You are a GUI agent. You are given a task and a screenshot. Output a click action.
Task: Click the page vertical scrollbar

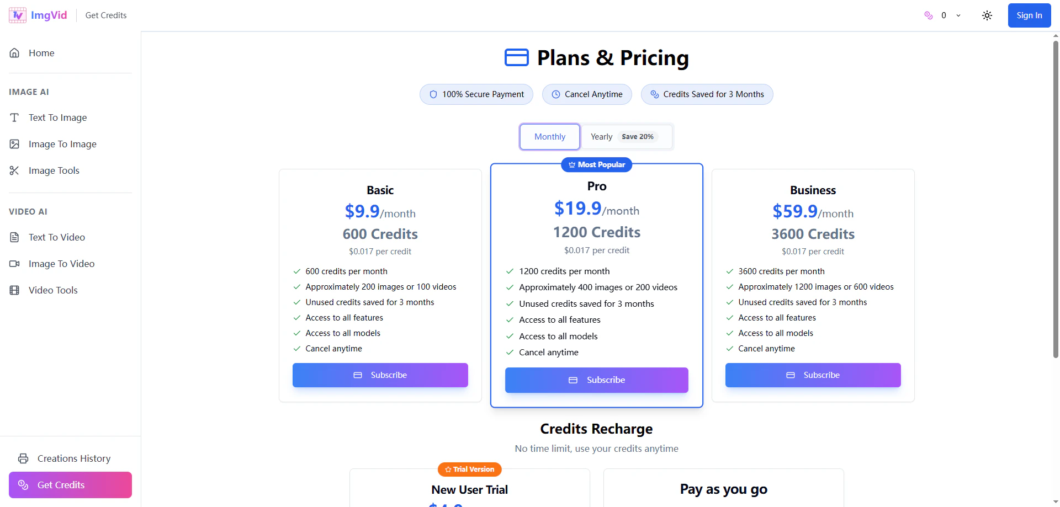point(1056,199)
